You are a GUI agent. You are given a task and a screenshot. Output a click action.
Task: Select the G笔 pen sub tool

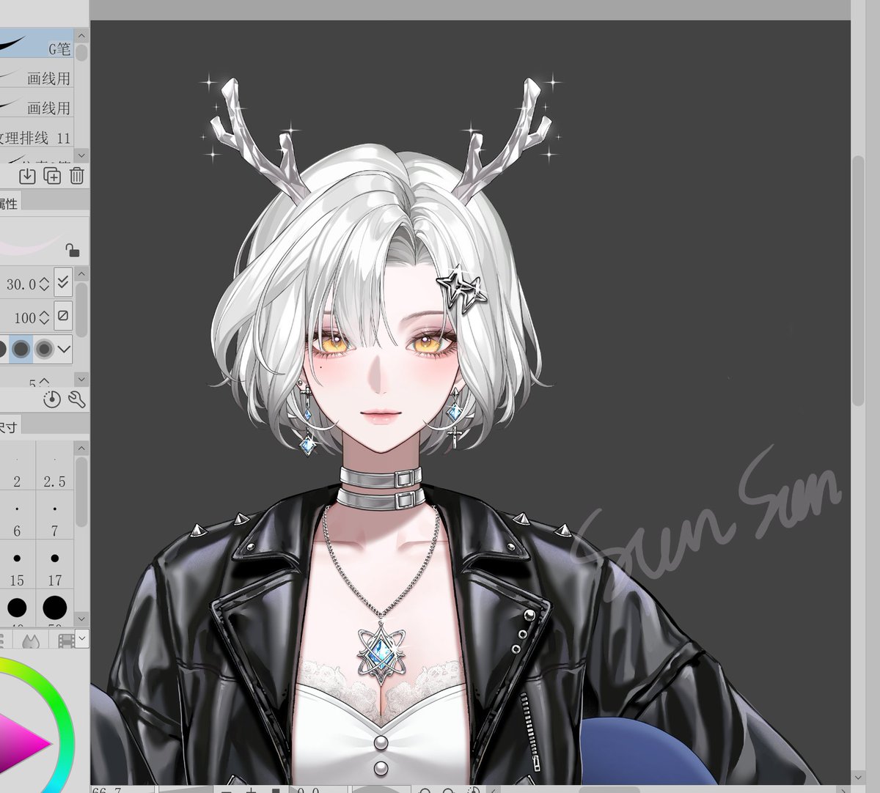44,48
